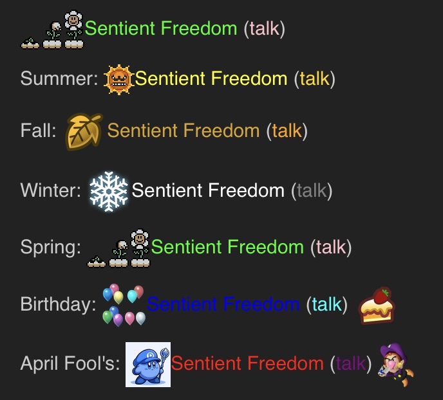Image resolution: width=443 pixels, height=400 pixels.
Task: Click the angry sun icon beside Summer
Action: click(118, 79)
